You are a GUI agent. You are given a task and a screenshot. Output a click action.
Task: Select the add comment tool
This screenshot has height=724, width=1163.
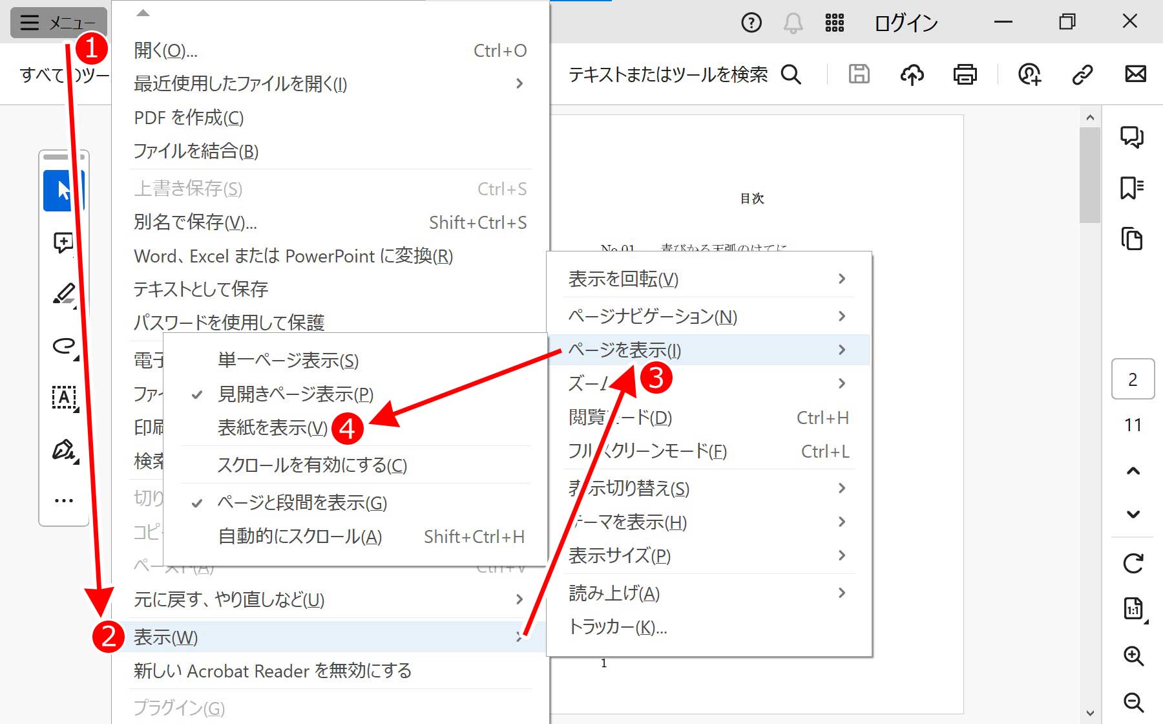[63, 243]
